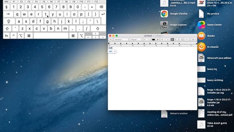Click the esc key on the keyboard viewer
The image size is (234, 132).
click(x=7, y=1)
